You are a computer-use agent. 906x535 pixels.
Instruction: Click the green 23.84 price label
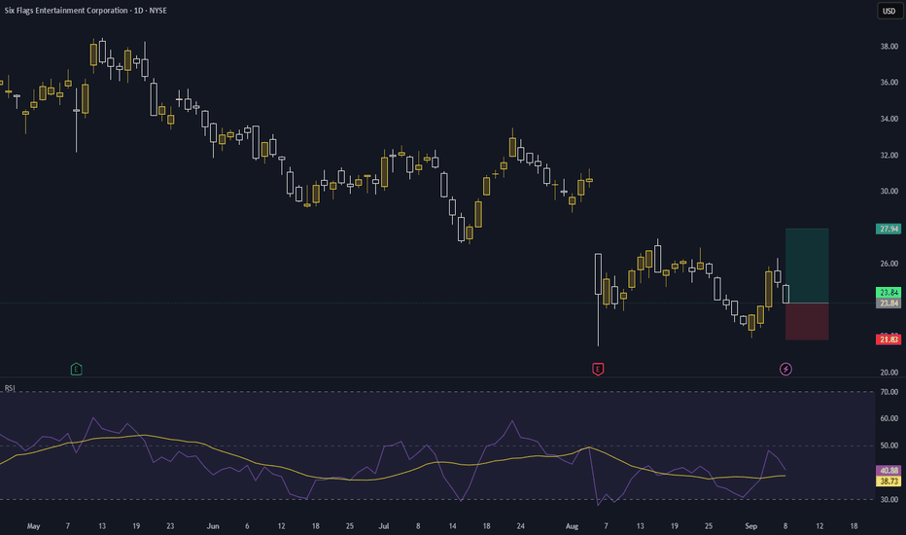[889, 293]
